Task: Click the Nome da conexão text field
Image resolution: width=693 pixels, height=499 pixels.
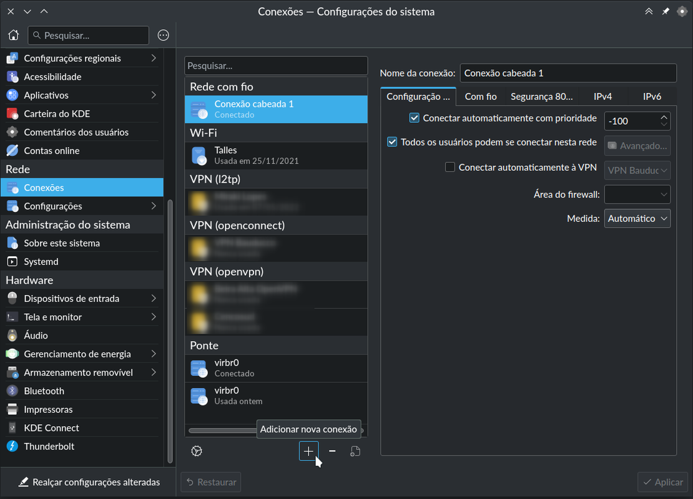Action: (x=568, y=73)
